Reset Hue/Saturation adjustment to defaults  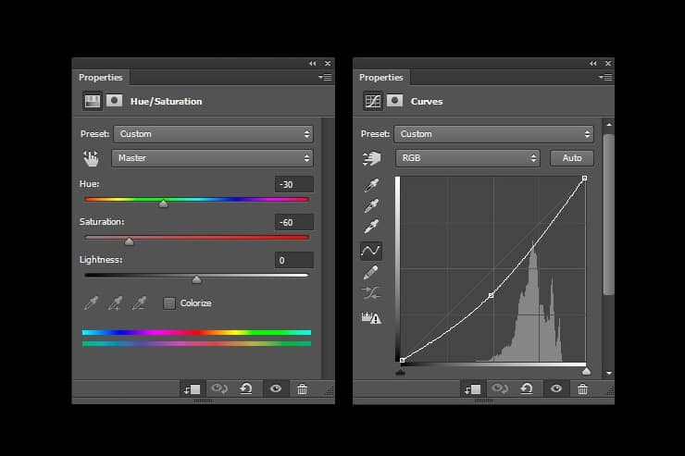(246, 389)
